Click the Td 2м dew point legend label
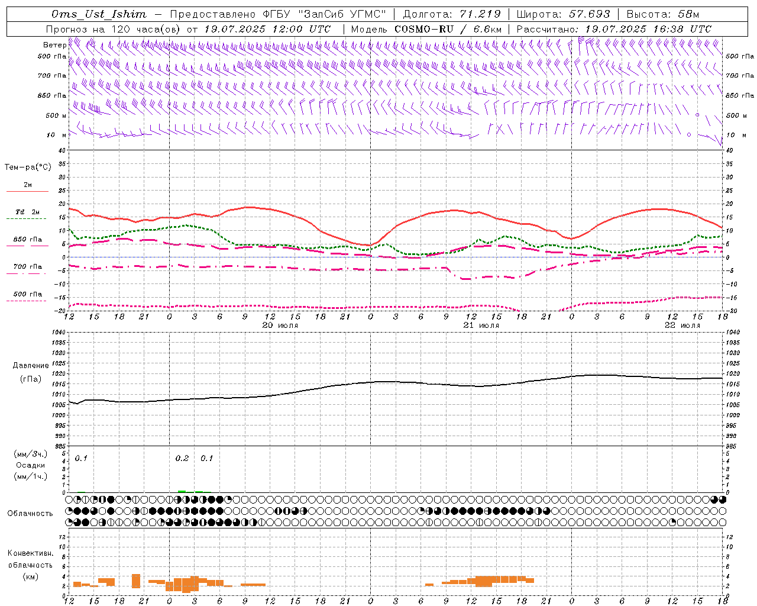The height and width of the screenshot is (606, 757). pyautogui.click(x=28, y=212)
